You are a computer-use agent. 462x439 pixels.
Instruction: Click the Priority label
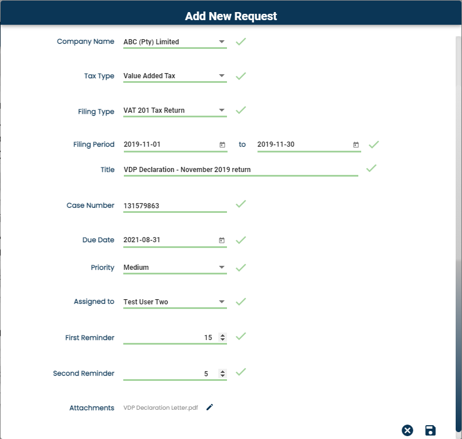tap(102, 268)
